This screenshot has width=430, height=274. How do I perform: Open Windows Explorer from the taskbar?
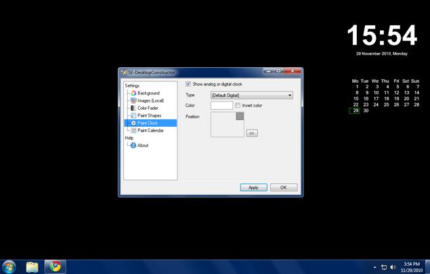click(32, 267)
